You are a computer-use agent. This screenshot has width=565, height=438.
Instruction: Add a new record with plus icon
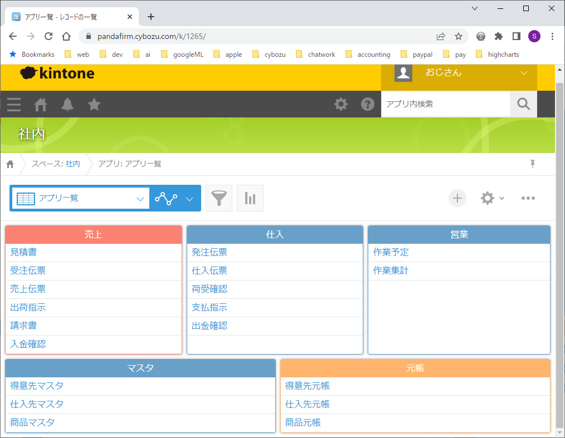(x=457, y=198)
